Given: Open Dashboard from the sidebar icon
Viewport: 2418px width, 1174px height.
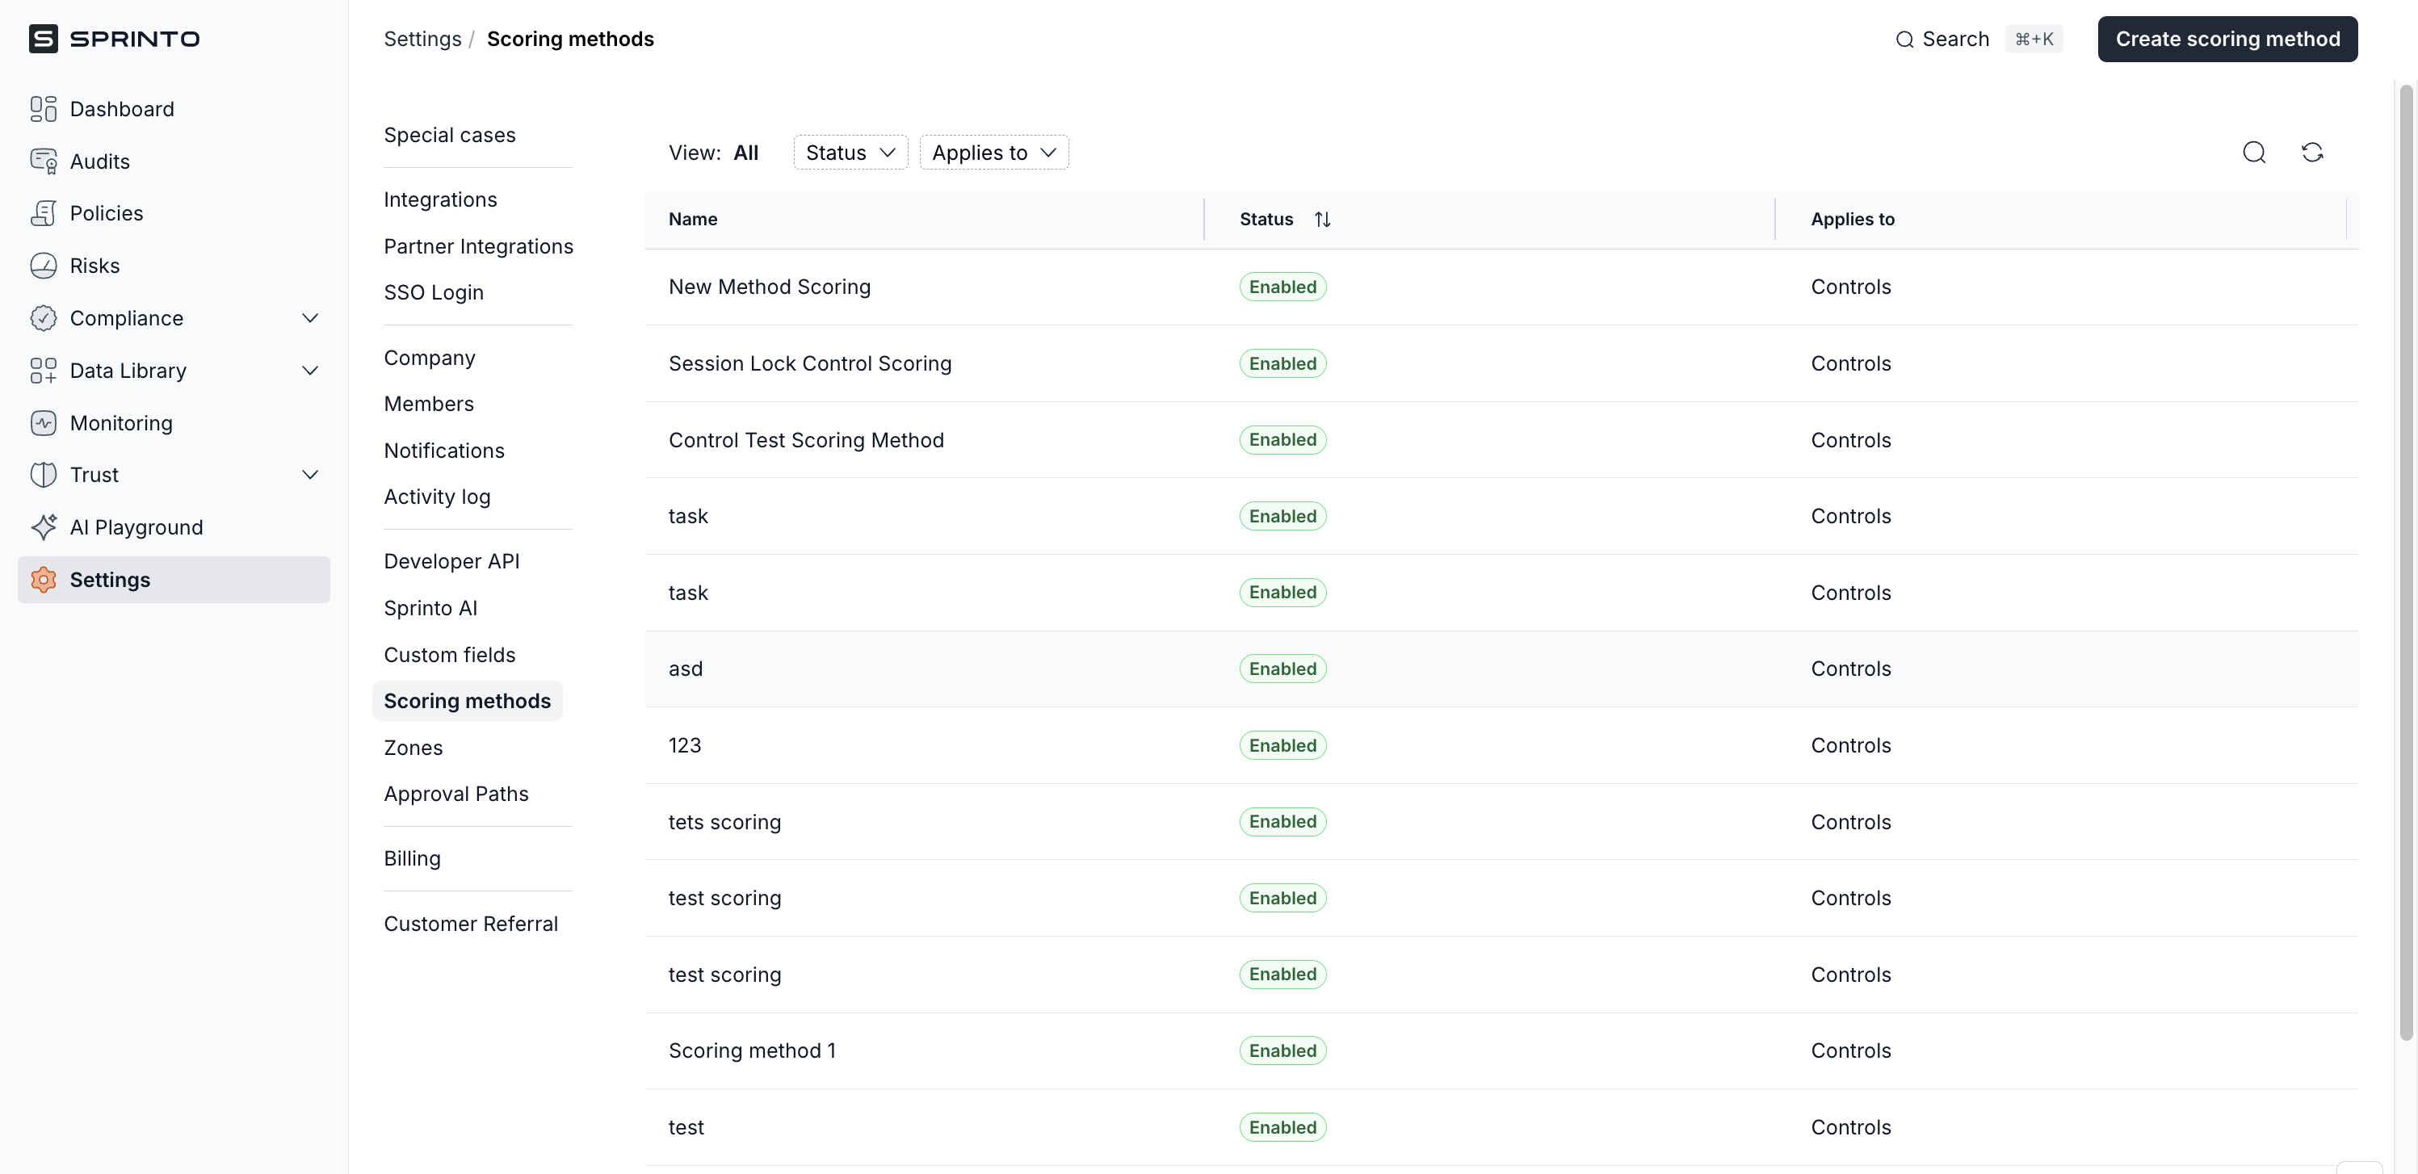Looking at the screenshot, I should [43, 109].
